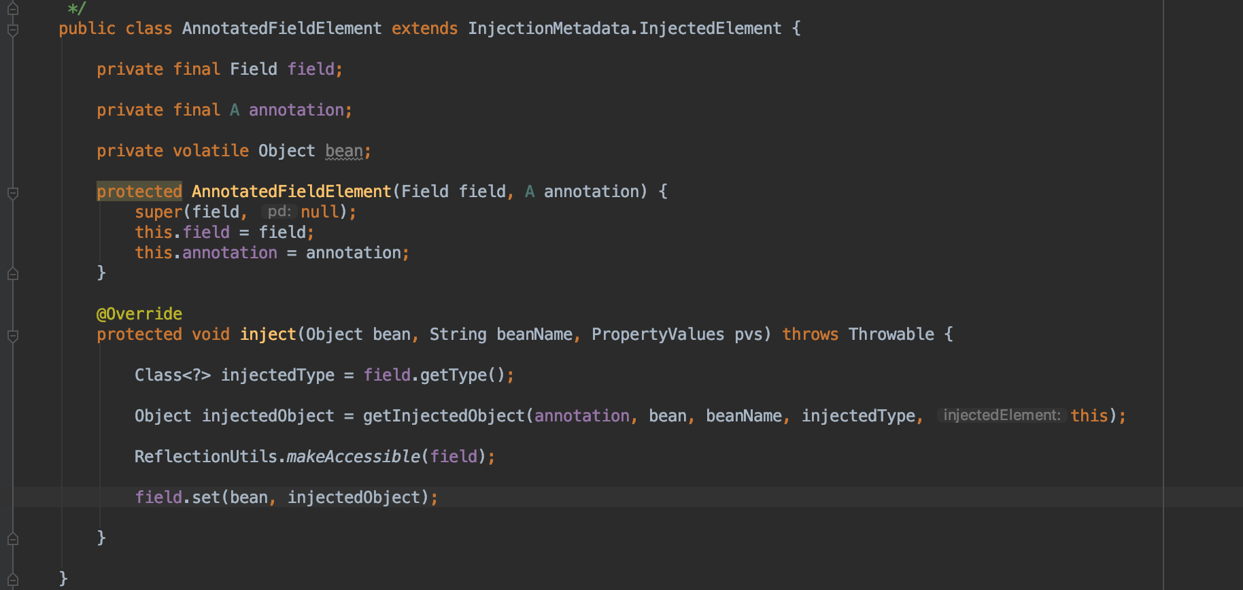Click the highlighted 'protected' keyword of constructor

(139, 192)
